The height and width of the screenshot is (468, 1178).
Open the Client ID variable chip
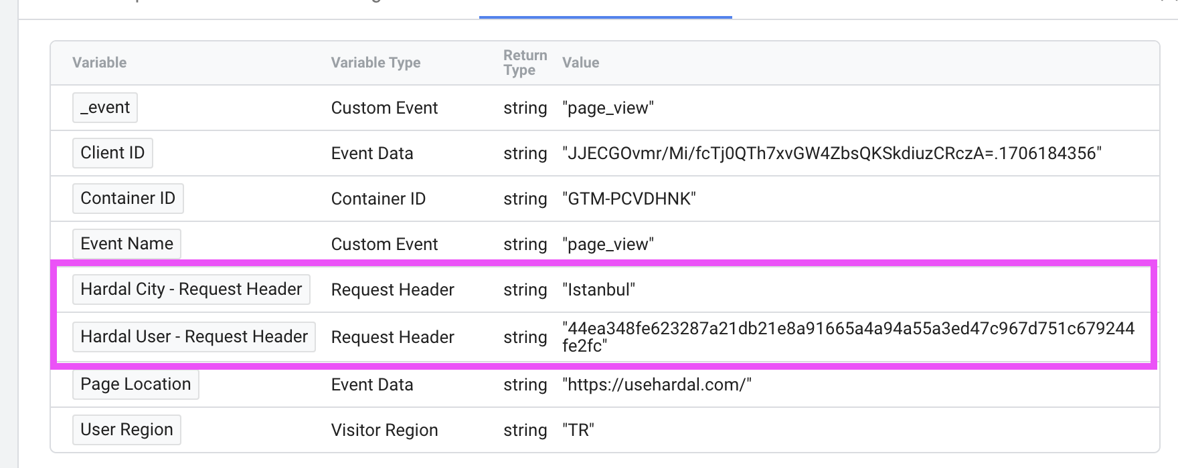click(112, 153)
